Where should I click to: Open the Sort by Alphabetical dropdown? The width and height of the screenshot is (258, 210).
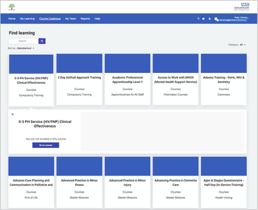(26, 48)
